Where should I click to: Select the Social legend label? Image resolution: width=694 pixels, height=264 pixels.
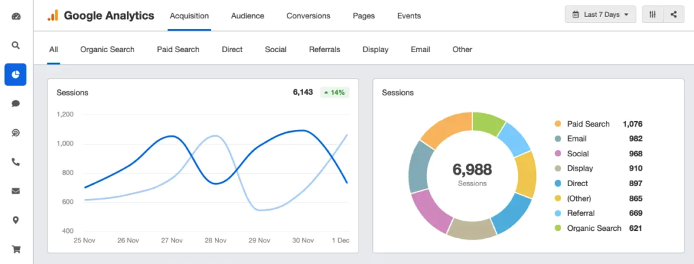(x=578, y=154)
